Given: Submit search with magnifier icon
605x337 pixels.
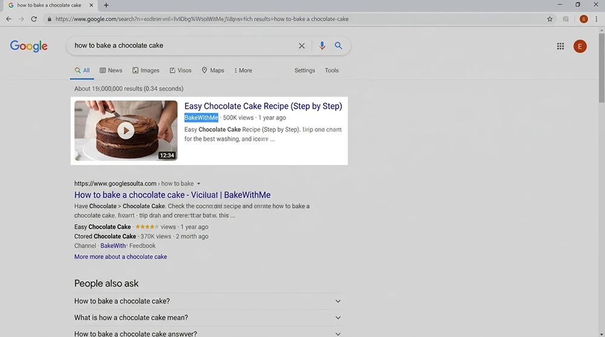Looking at the screenshot, I should [338, 45].
